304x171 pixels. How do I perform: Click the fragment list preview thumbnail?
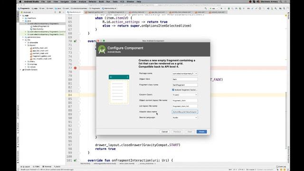coord(119,89)
